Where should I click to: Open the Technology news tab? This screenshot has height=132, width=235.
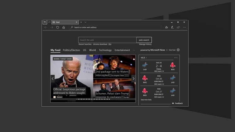click(105, 50)
